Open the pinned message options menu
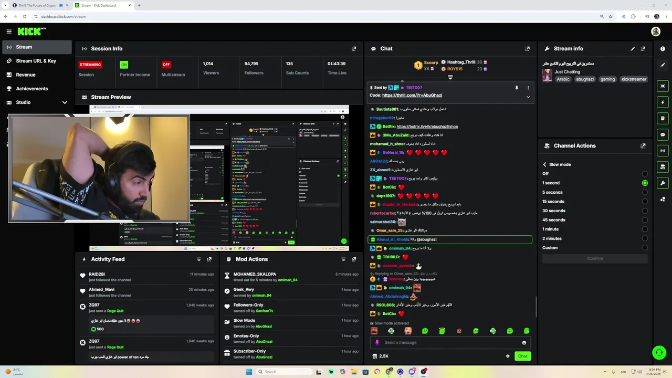The image size is (672, 378). [x=528, y=88]
